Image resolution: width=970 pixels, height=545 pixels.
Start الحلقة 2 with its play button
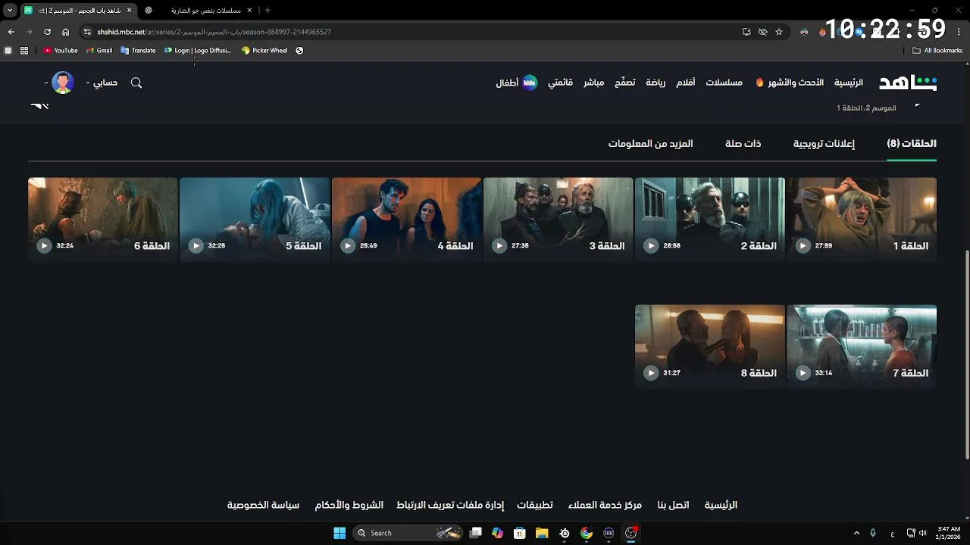pos(651,246)
